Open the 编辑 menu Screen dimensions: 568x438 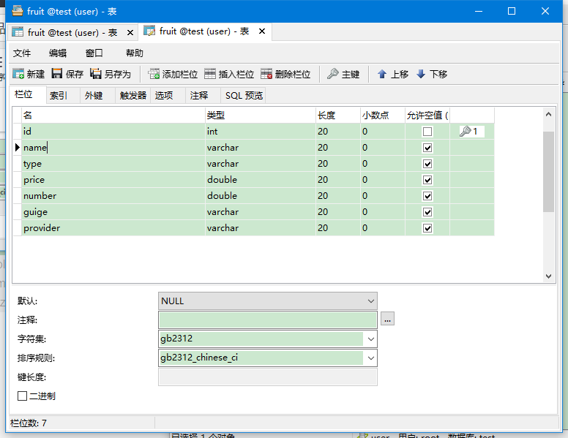58,53
